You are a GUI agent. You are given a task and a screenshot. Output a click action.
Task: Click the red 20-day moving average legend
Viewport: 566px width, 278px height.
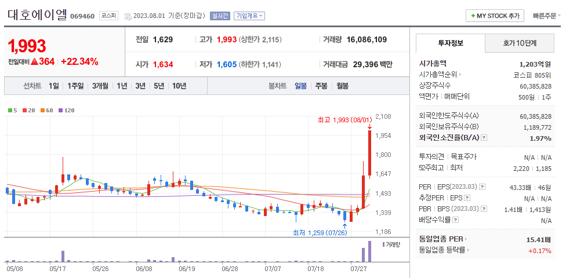(28, 111)
